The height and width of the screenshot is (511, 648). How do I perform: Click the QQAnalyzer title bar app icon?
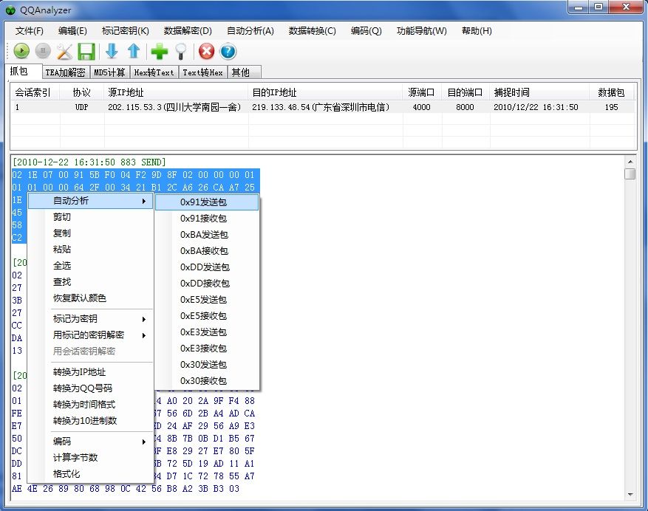pyautogui.click(x=11, y=10)
